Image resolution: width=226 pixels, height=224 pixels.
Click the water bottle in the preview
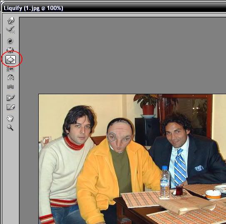coord(164,183)
